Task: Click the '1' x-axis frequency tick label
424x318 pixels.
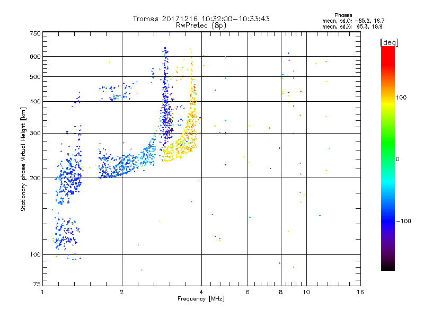Action: (42, 292)
